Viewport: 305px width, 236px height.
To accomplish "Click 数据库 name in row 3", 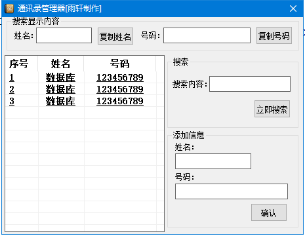I will pos(60,101).
